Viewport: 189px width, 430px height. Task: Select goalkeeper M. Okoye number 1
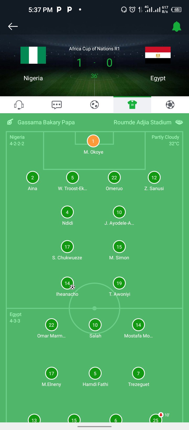(x=93, y=141)
